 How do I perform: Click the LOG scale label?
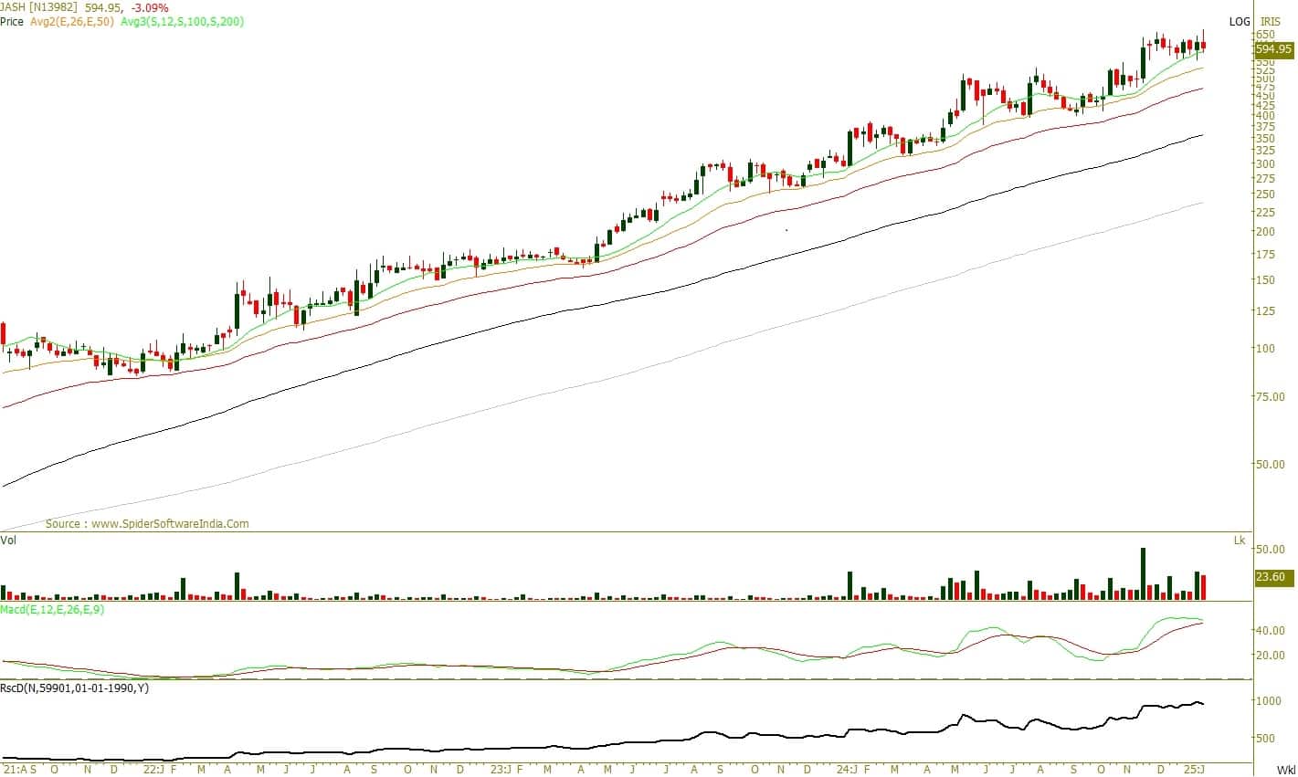[x=1240, y=21]
